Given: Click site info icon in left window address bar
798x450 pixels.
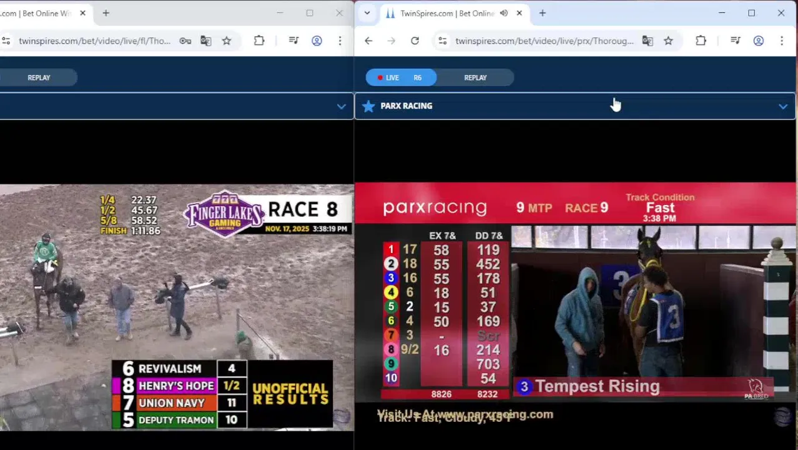Looking at the screenshot, I should pyautogui.click(x=6, y=41).
